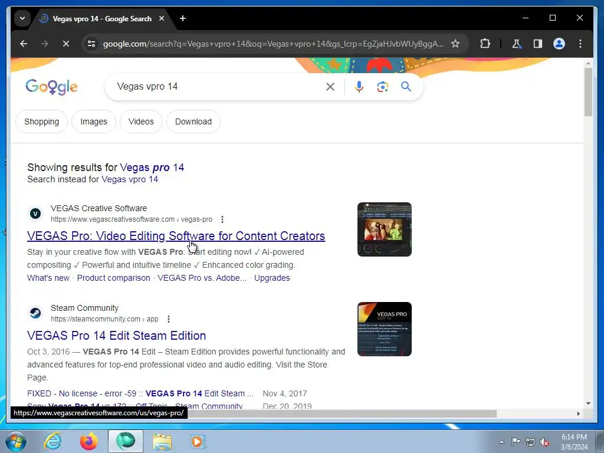The width and height of the screenshot is (604, 453).
Task: Show hidden tray icons arrow
Action: click(x=501, y=442)
